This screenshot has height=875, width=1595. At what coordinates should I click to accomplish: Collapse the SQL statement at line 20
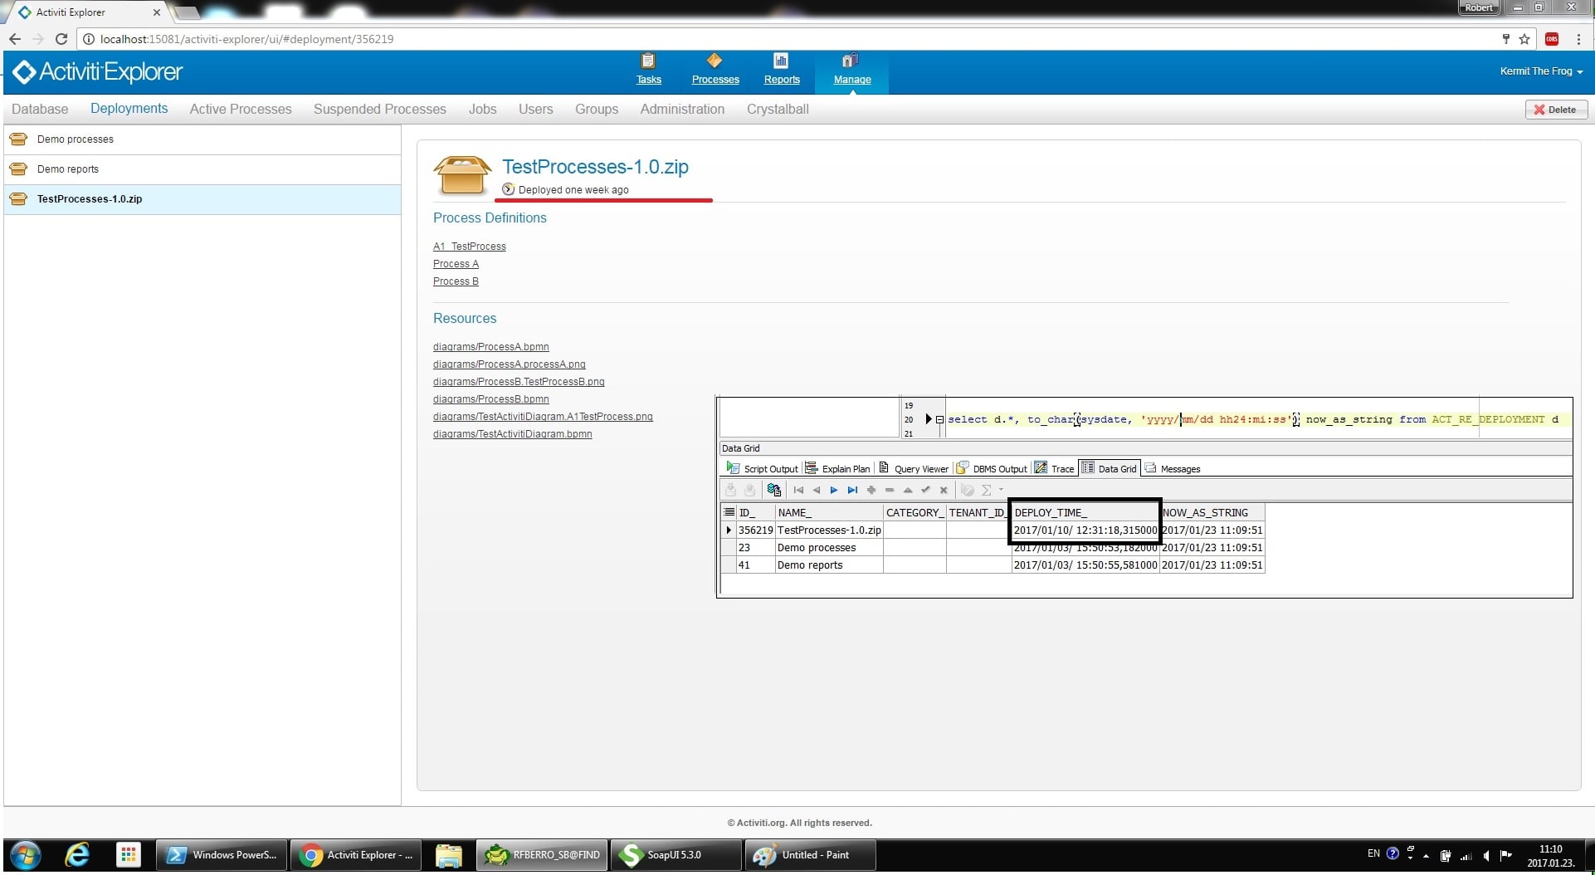pyautogui.click(x=939, y=419)
